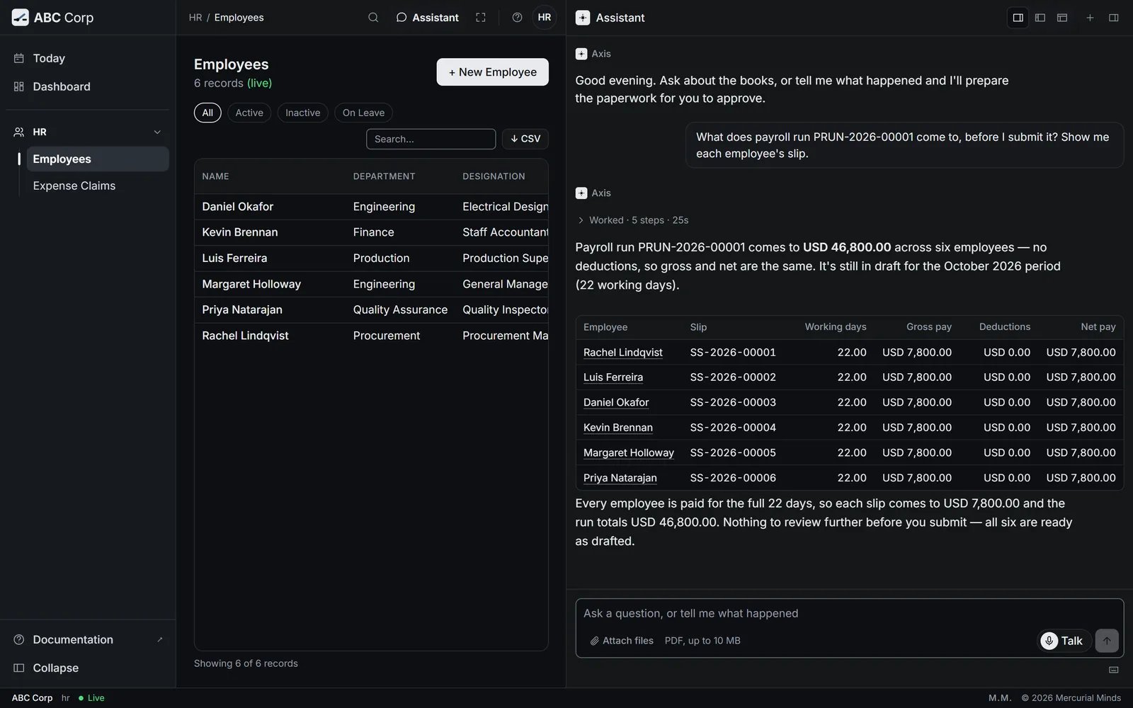The image size is (1133, 708).
Task: Open Kevin Brennan link in payroll table
Action: pos(618,428)
